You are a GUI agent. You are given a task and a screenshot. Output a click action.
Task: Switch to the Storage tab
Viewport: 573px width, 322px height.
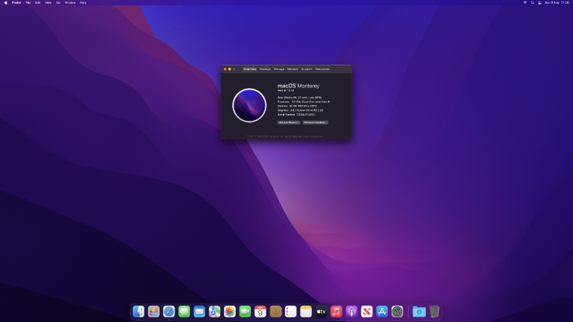[x=279, y=69]
